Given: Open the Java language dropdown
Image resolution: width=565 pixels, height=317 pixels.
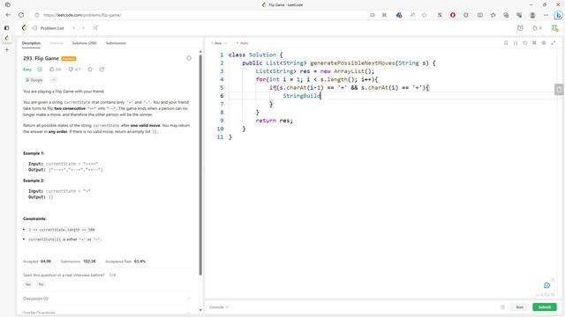Looking at the screenshot, I should coord(219,43).
